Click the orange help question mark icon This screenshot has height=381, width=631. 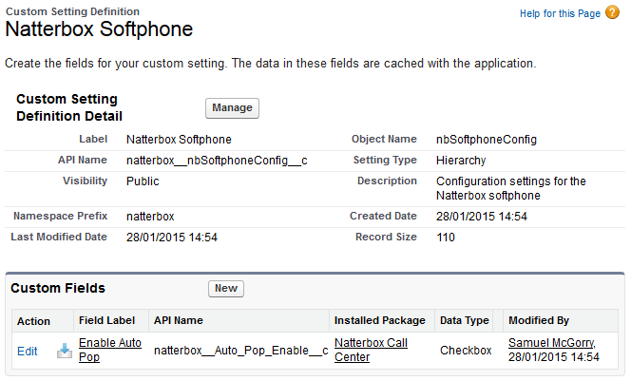613,13
